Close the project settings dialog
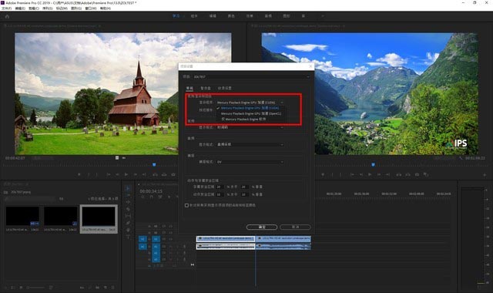The height and width of the screenshot is (293, 493). click(x=310, y=66)
